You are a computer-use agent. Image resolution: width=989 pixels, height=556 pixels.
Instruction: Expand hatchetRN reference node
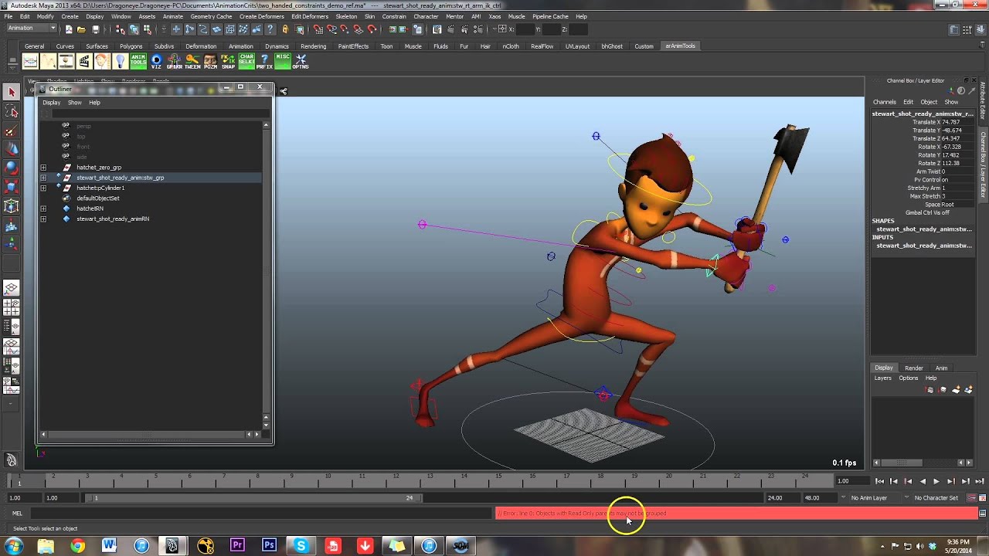pos(43,208)
